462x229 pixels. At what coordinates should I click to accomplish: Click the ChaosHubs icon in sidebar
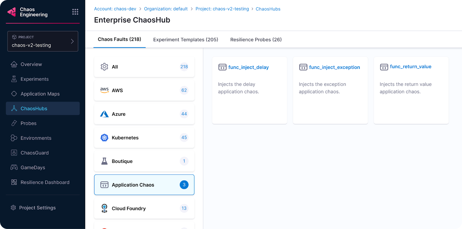[14, 108]
